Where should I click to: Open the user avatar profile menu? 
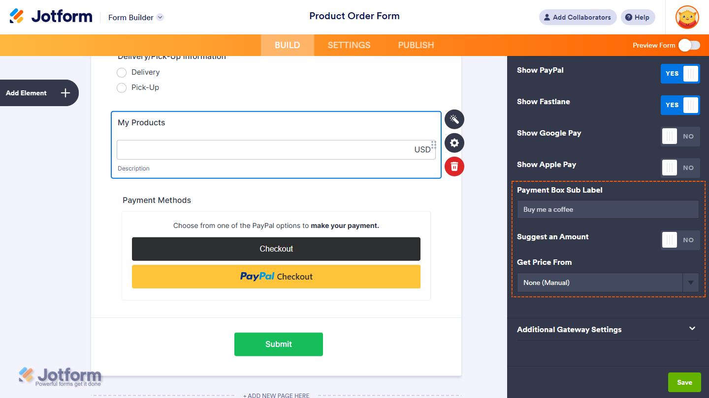coord(687,17)
